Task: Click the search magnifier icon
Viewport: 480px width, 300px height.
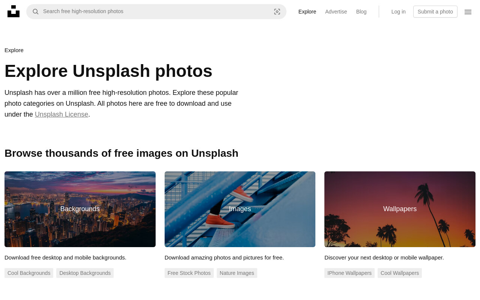Action: [x=36, y=12]
